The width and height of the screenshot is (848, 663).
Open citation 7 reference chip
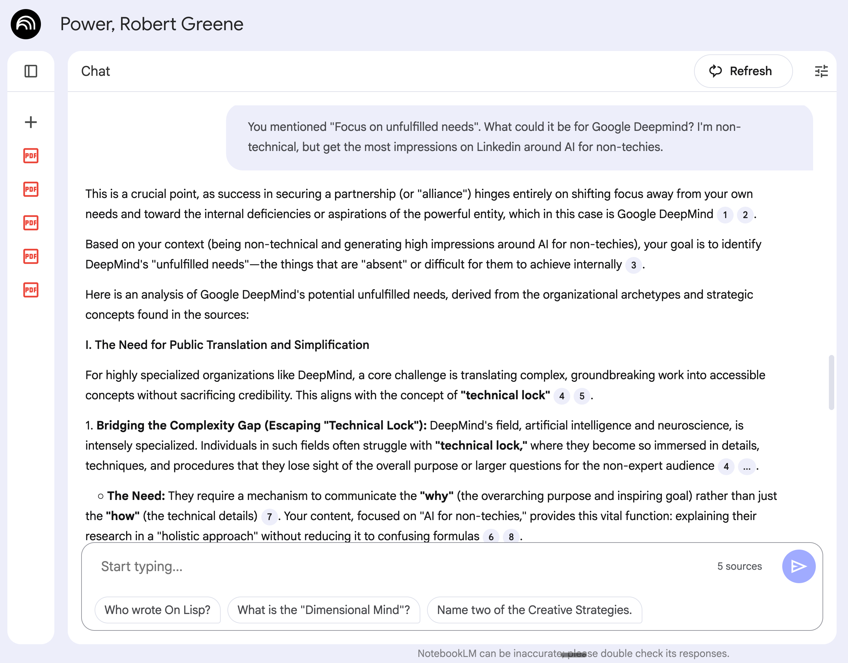tap(269, 517)
